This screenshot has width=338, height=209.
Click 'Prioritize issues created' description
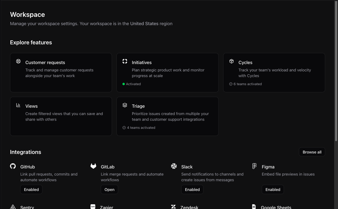point(170,116)
